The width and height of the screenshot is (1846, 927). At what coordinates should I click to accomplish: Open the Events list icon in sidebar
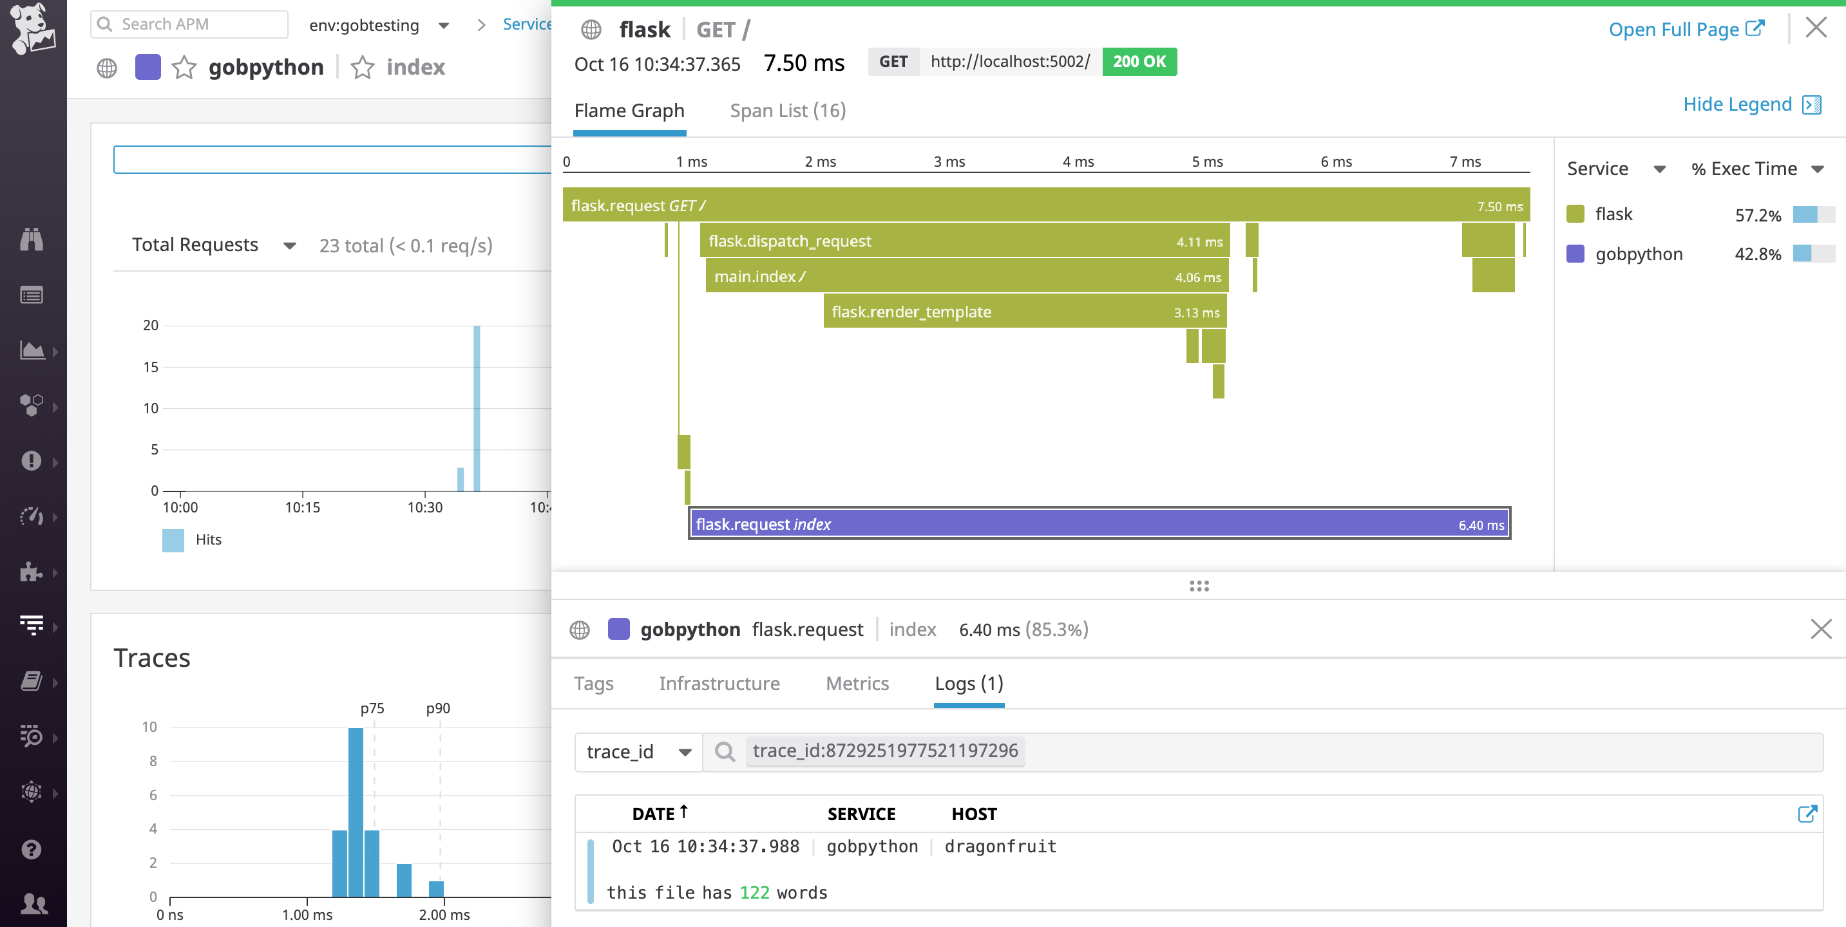tap(32, 294)
